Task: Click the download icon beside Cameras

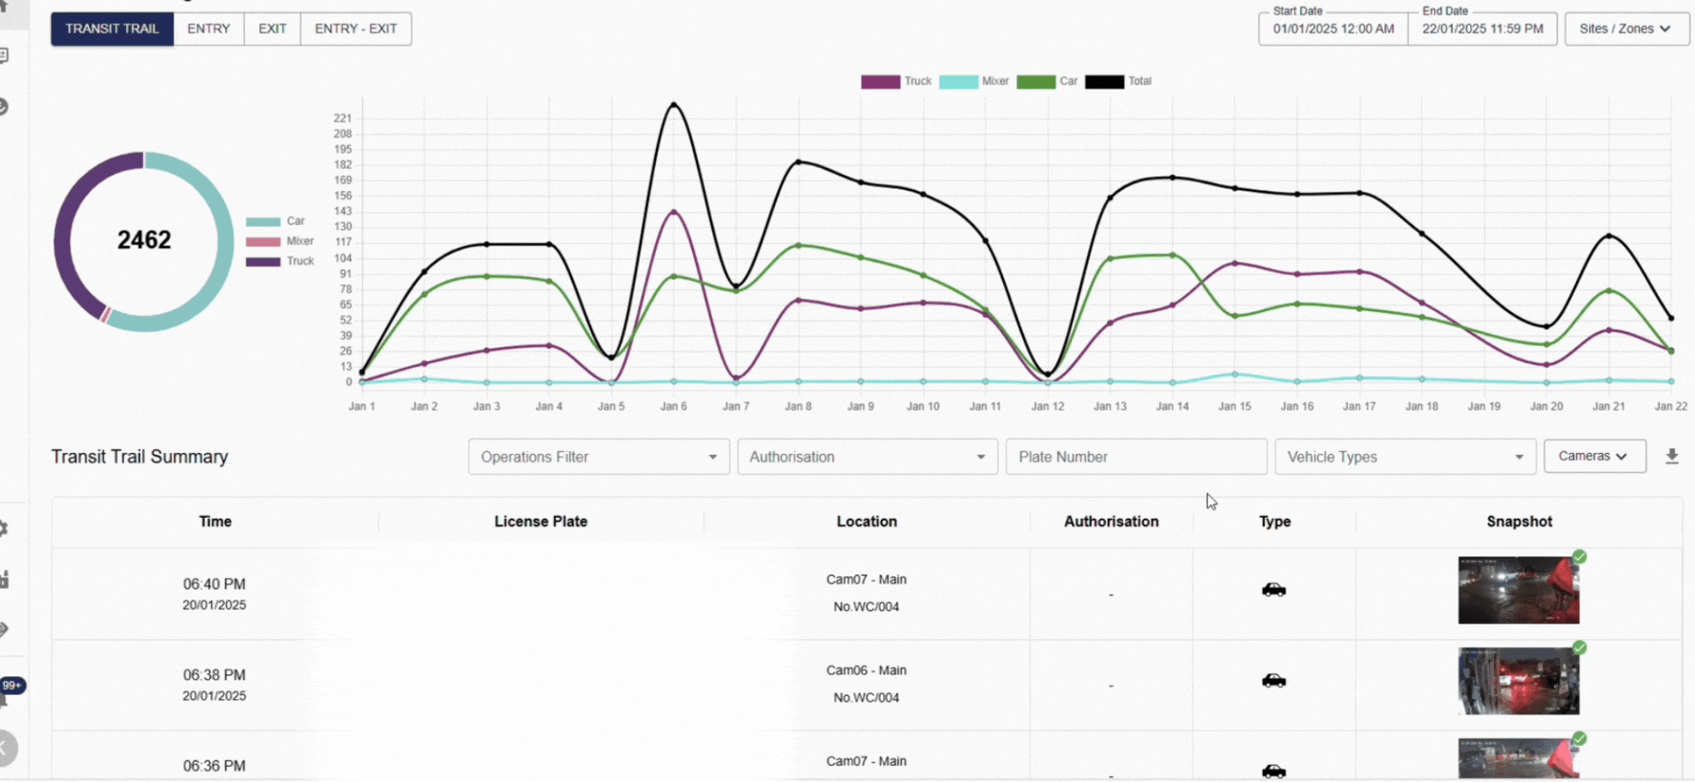Action: (1671, 456)
